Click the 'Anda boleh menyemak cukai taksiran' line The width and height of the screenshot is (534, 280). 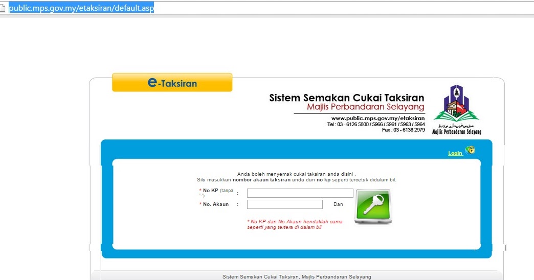pyautogui.click(x=296, y=174)
